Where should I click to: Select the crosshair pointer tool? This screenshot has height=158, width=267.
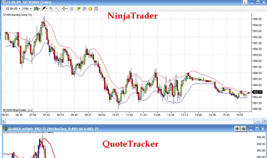pyautogui.click(x=64, y=9)
